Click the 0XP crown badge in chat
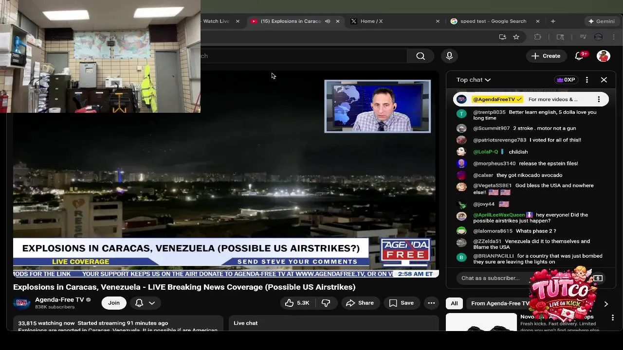 (x=566, y=80)
